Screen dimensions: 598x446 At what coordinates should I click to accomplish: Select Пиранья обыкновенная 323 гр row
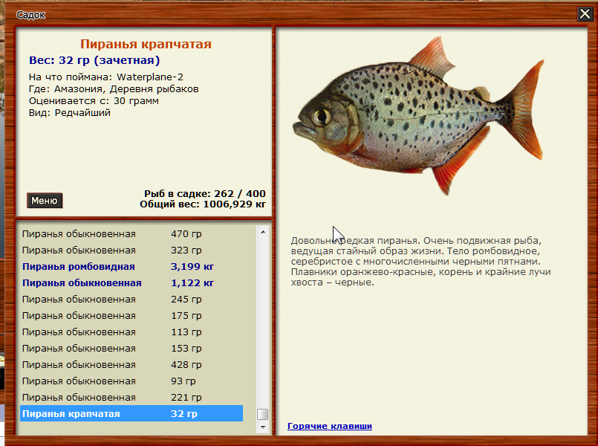[x=131, y=251]
